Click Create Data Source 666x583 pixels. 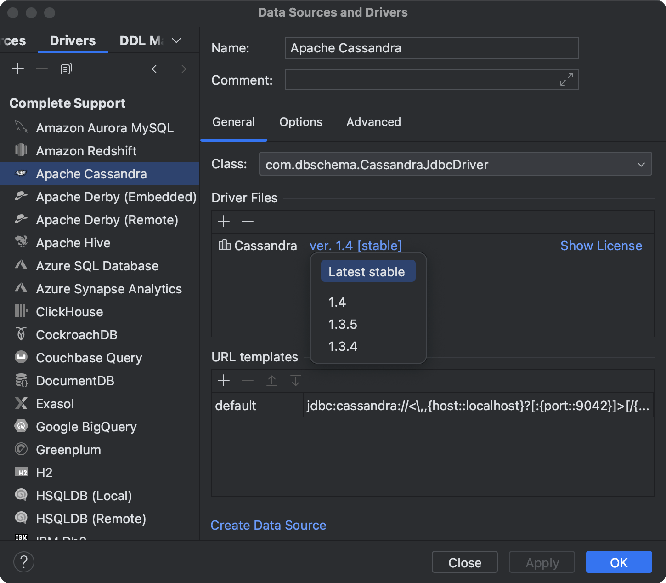point(268,525)
